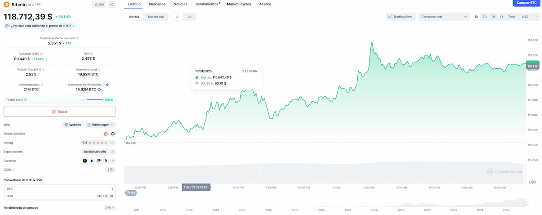The height and width of the screenshot is (215, 542).
Task: Open info tooltip for Vol/Mkt Cap (24h)
Action: (43, 69)
